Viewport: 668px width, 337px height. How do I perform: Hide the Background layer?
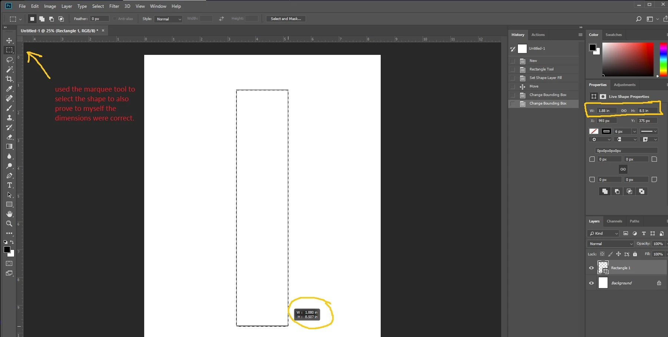(x=591, y=283)
